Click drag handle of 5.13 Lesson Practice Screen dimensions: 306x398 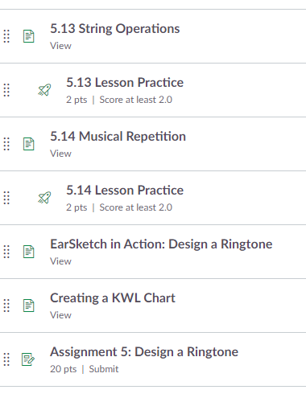tap(6, 90)
